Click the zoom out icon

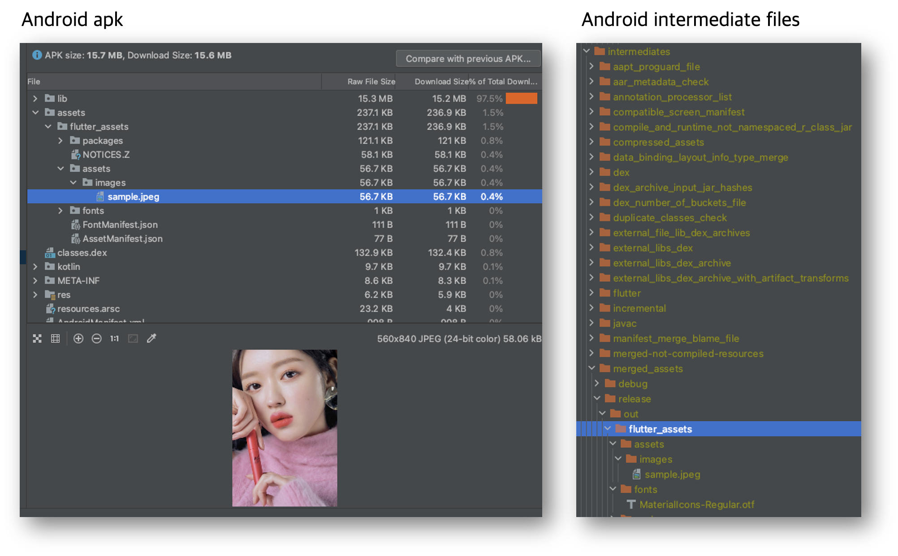click(x=96, y=338)
